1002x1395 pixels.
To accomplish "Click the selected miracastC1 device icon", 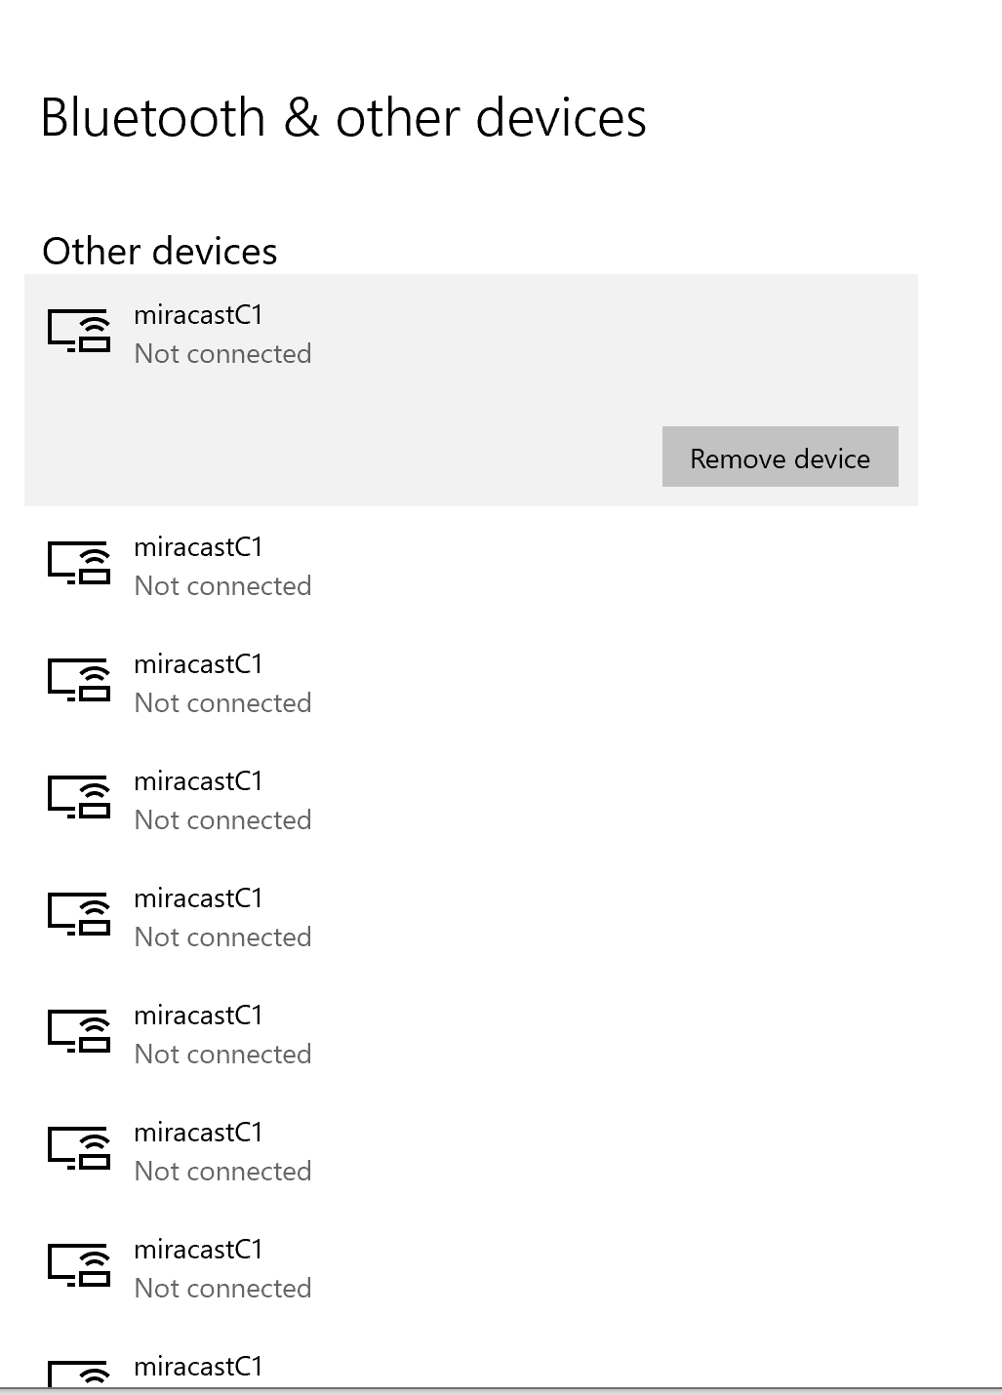I will coord(79,330).
